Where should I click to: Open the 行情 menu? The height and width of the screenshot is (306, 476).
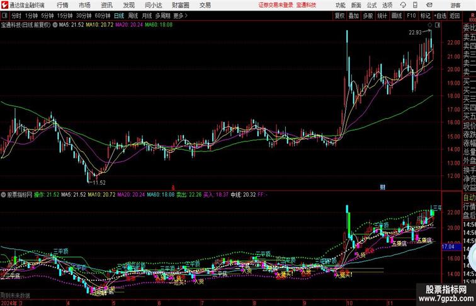62,5
